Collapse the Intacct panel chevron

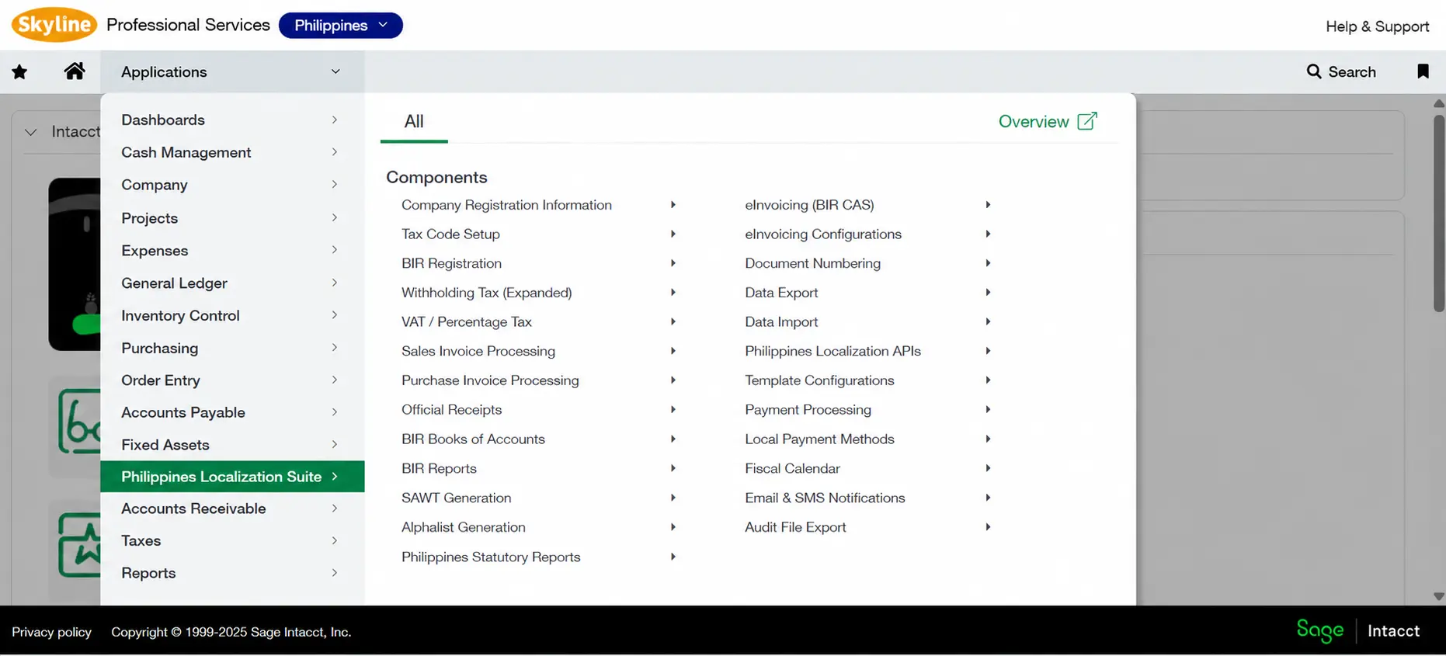click(x=31, y=132)
